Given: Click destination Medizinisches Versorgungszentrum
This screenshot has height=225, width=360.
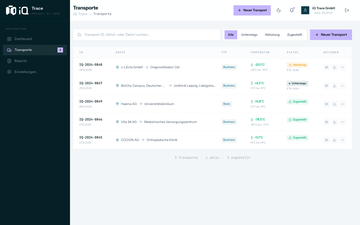Looking at the screenshot, I should click(x=170, y=122).
